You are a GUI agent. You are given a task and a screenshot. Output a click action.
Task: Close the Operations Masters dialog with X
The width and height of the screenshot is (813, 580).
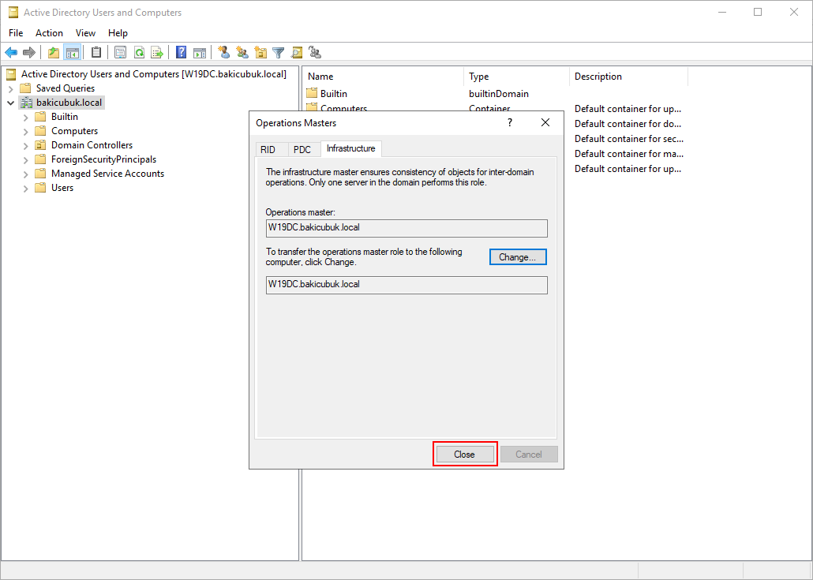click(x=545, y=122)
